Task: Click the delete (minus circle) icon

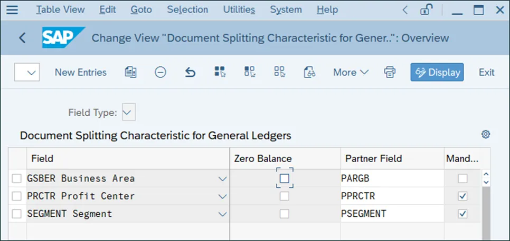Action: 160,72
